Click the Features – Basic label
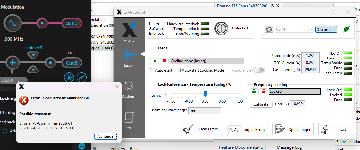The image size is (360, 150). 124,148
